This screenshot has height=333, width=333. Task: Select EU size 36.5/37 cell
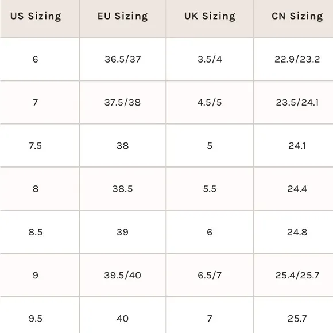123,59
